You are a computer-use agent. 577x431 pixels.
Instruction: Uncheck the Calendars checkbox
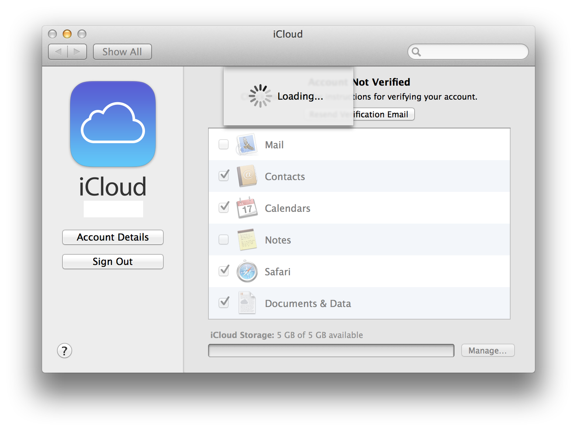point(224,207)
